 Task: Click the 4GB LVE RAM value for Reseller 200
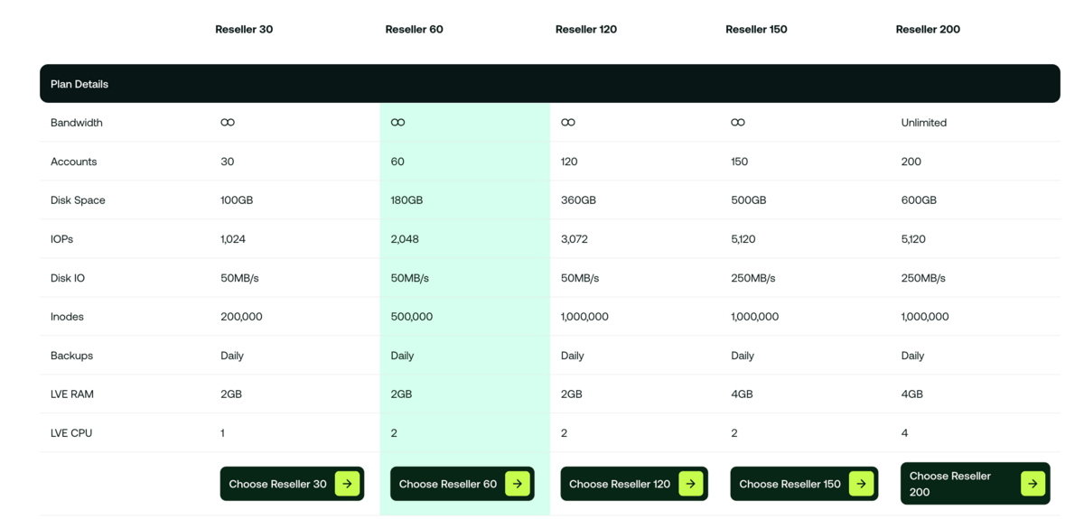[912, 394]
